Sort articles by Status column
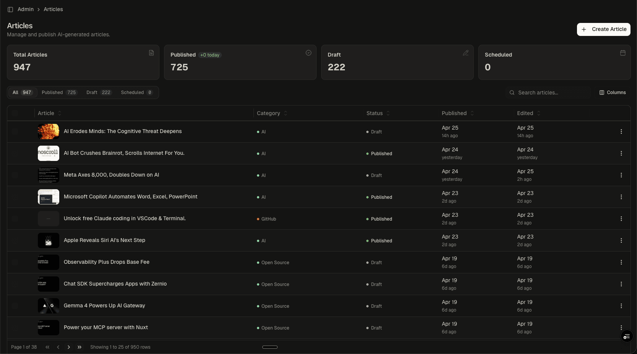The height and width of the screenshot is (354, 637). pos(378,113)
